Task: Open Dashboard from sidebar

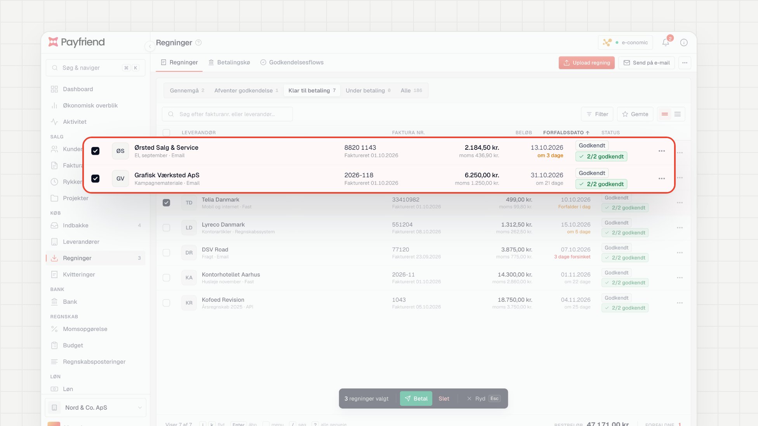Action: pyautogui.click(x=96, y=89)
